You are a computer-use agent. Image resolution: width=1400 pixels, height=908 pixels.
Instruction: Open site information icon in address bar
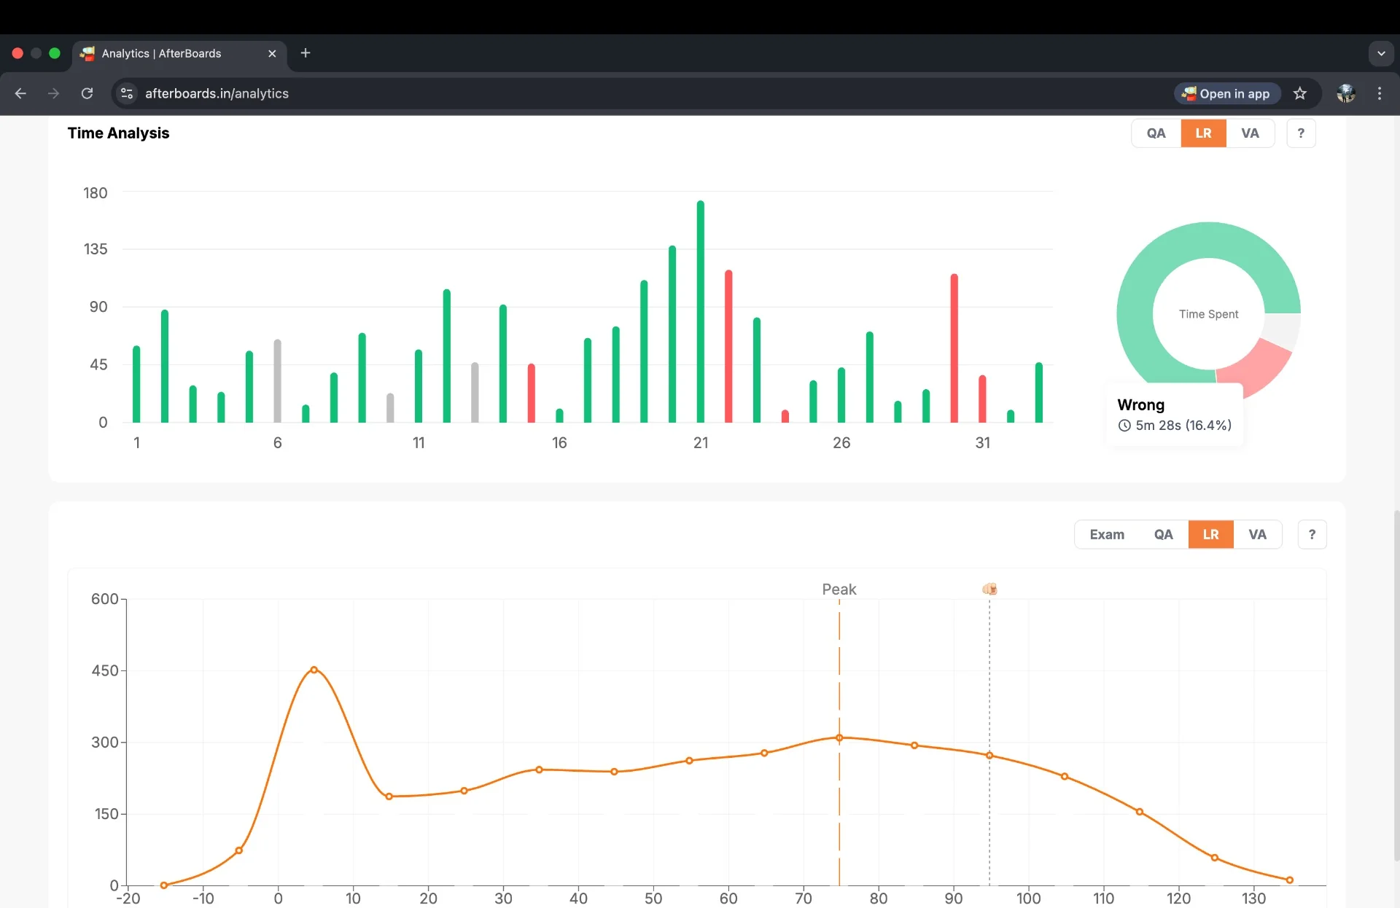[127, 93]
